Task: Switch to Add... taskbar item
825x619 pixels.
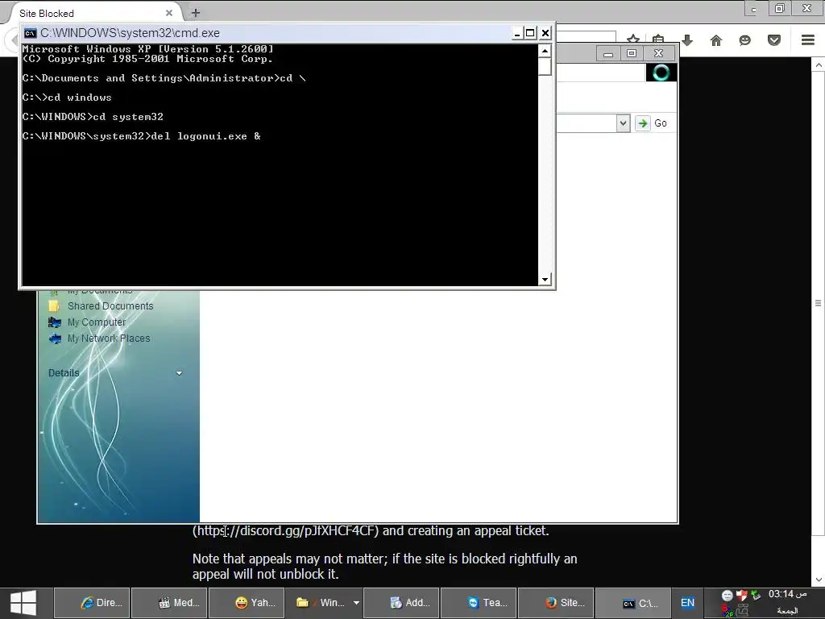Action: 401,603
